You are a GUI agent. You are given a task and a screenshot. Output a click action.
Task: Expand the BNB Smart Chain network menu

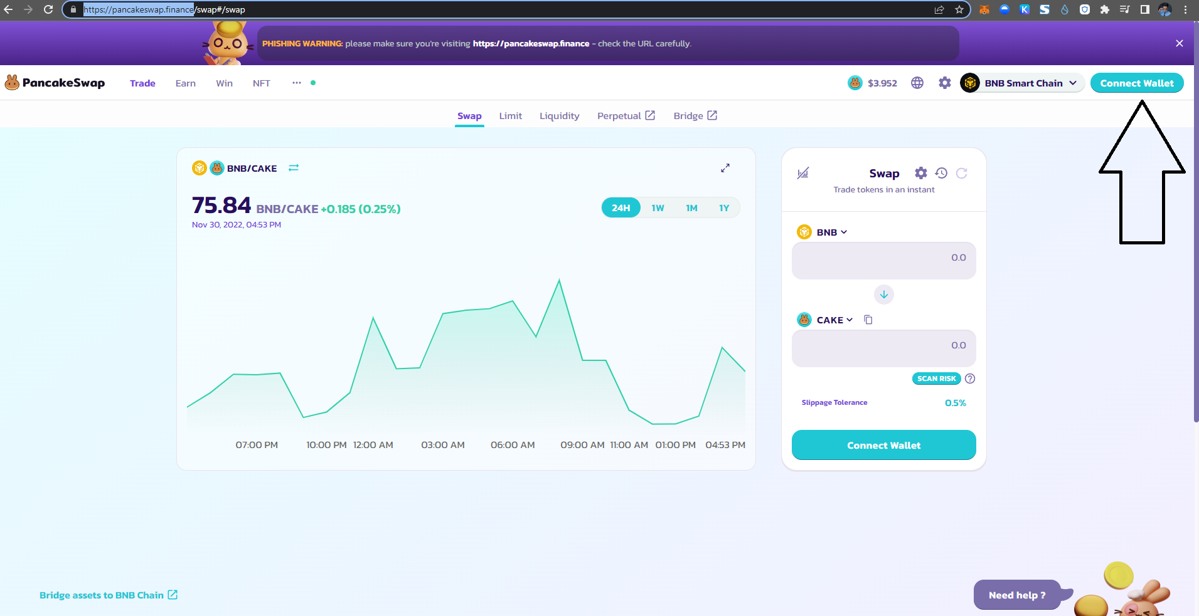coord(1022,83)
